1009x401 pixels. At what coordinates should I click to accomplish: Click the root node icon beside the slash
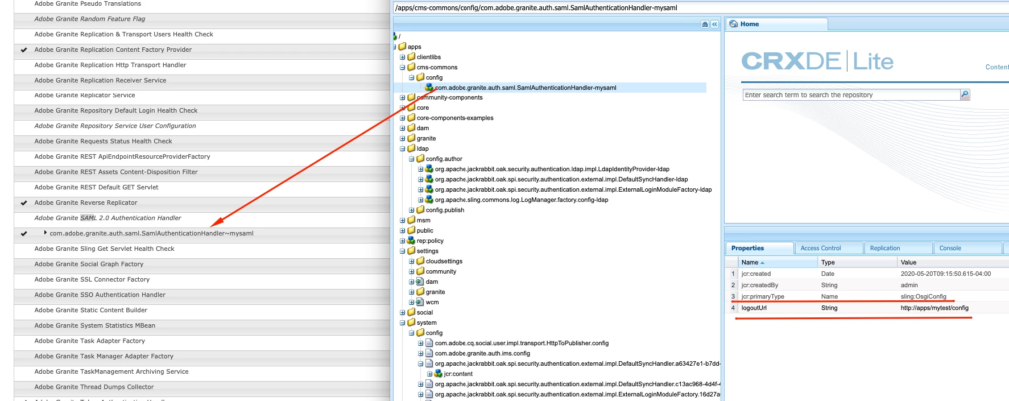point(395,36)
